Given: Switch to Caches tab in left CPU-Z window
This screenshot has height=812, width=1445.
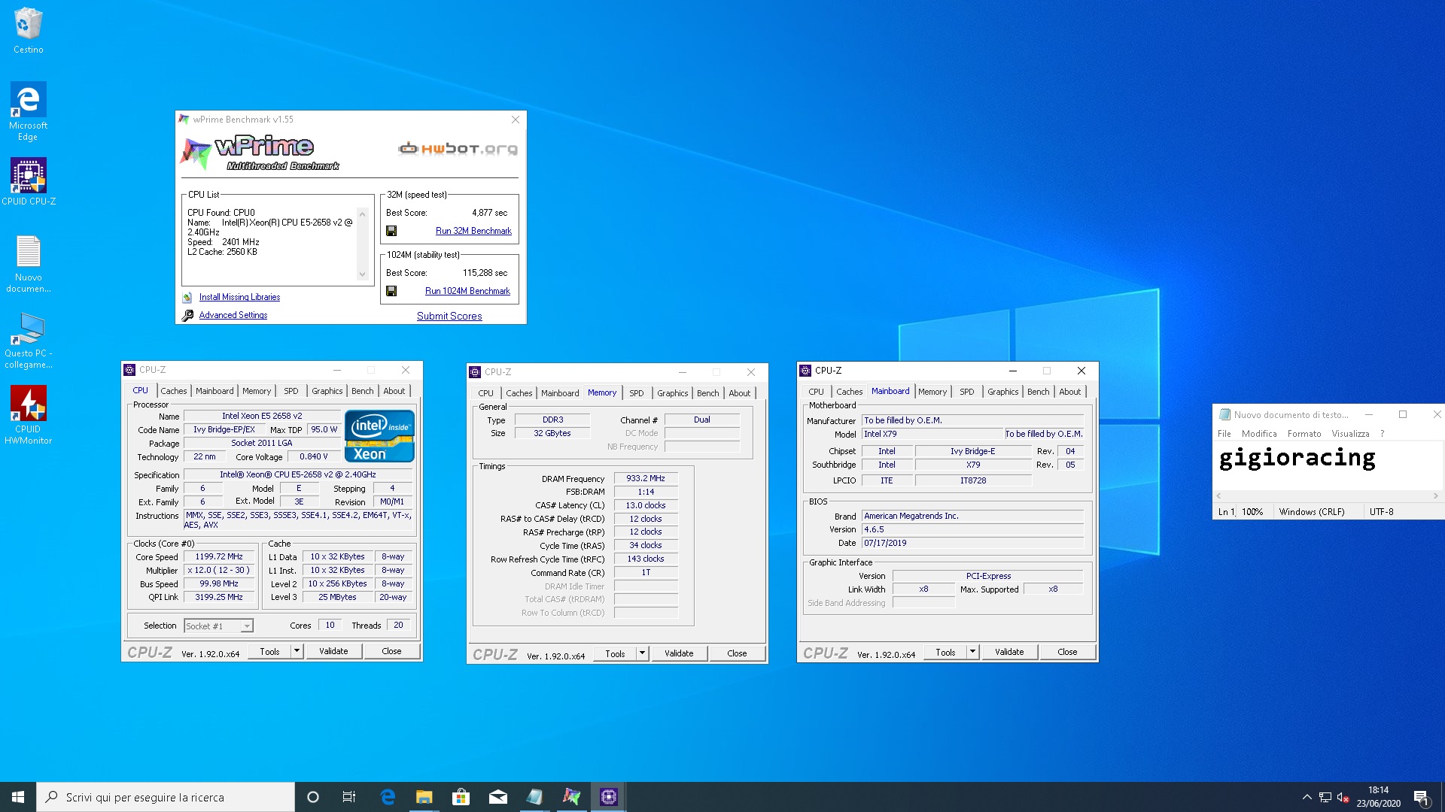Looking at the screenshot, I should click(173, 391).
